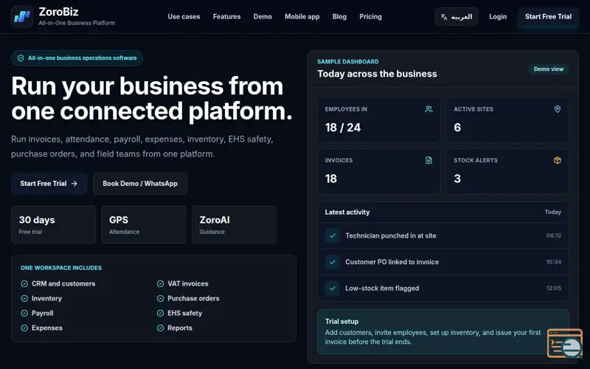The width and height of the screenshot is (590, 369).
Task: Click the Login link
Action: click(x=498, y=16)
